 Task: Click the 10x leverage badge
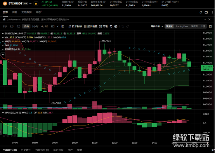point(26,3)
